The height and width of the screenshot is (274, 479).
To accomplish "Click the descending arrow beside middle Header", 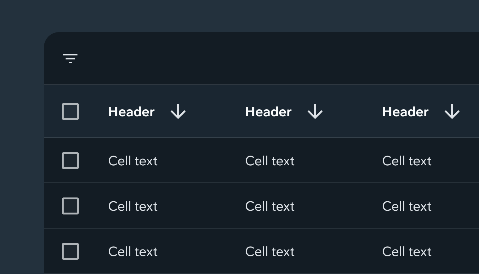I will (x=315, y=111).
